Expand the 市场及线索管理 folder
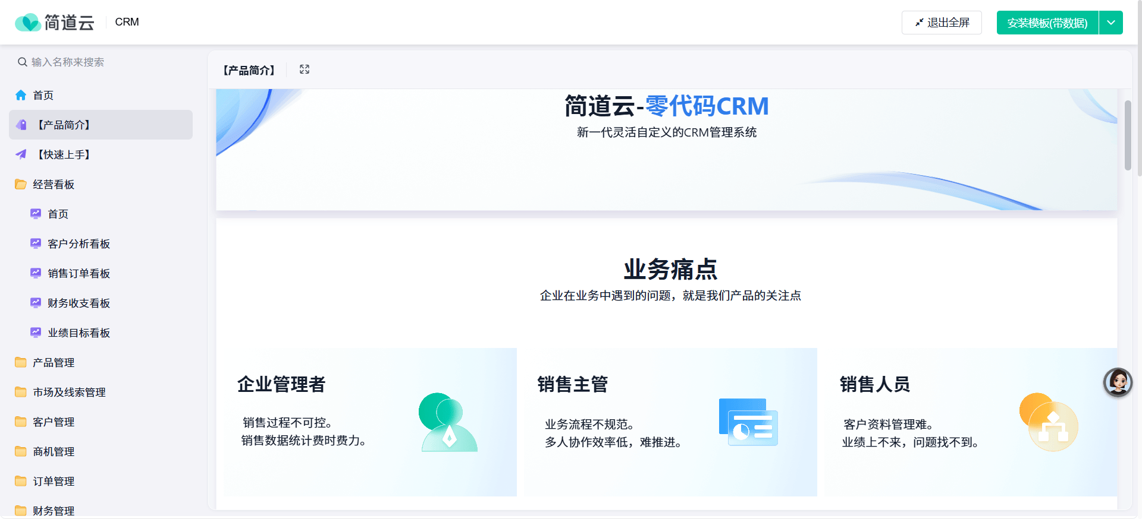 [101, 392]
